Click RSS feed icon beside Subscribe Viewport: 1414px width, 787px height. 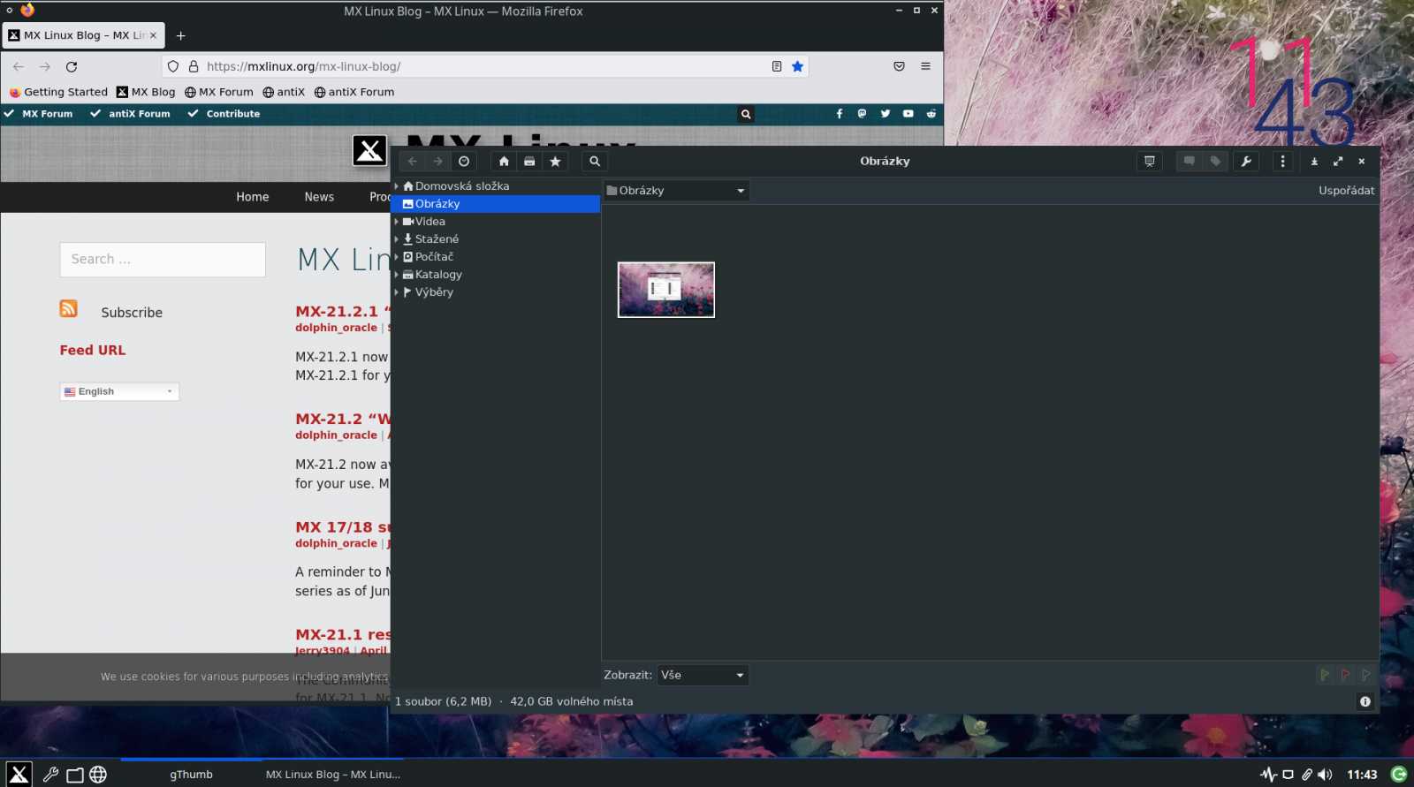pos(69,308)
